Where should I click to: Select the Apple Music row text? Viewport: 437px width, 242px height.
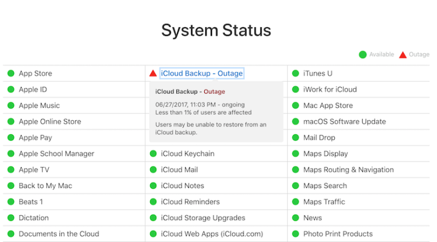39,105
